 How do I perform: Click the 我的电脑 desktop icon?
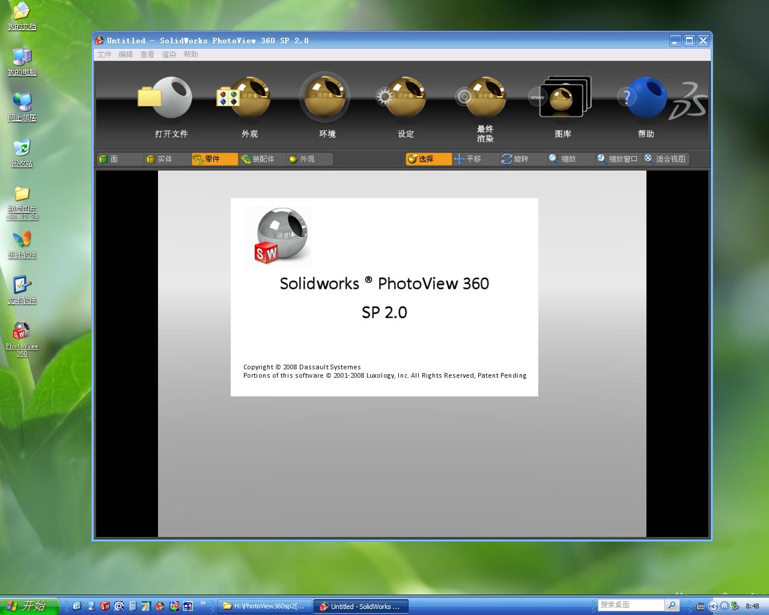pos(22,62)
